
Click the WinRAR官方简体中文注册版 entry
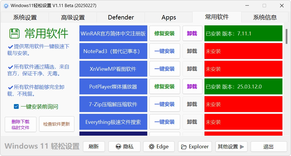click(113, 33)
